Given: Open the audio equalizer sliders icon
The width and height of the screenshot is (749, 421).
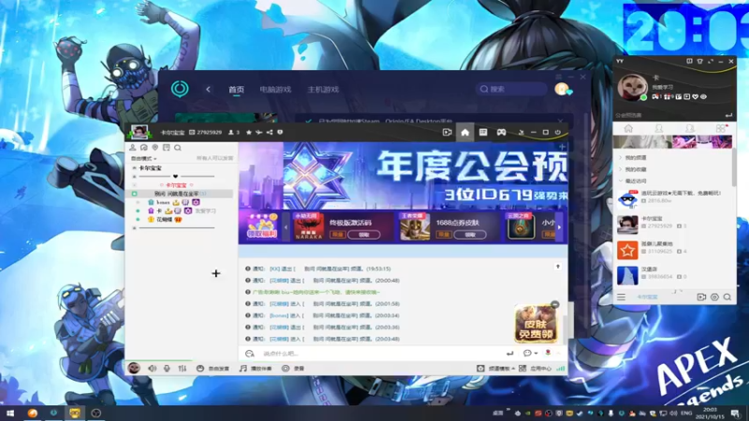Looking at the screenshot, I should (182, 369).
